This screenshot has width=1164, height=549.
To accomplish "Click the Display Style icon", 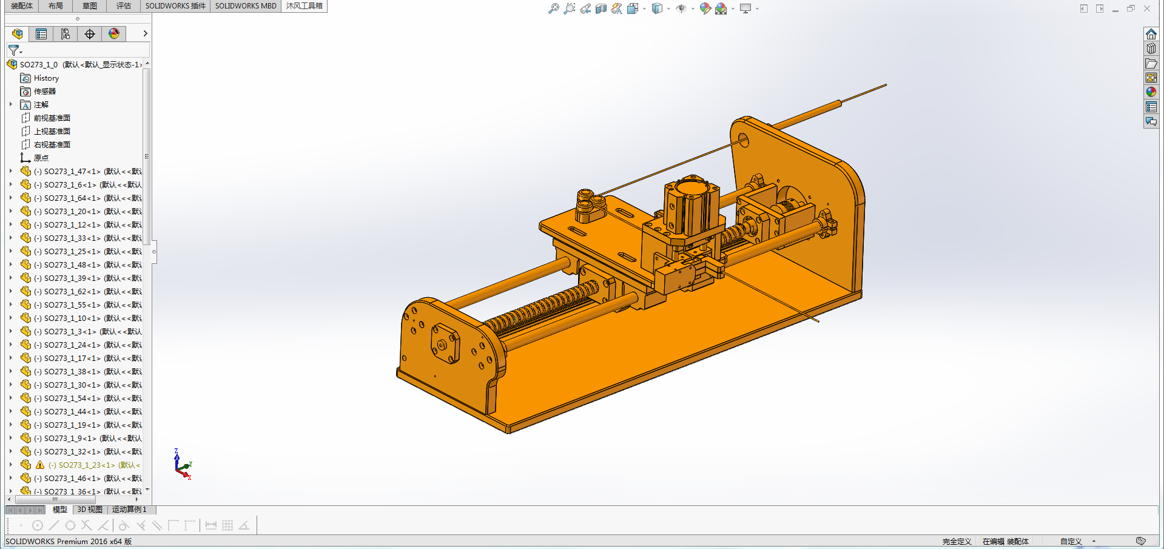I will [657, 8].
